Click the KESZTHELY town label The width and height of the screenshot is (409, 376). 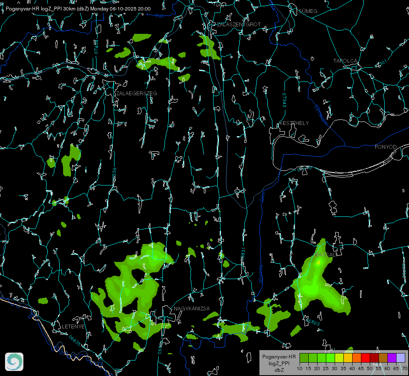(294, 123)
